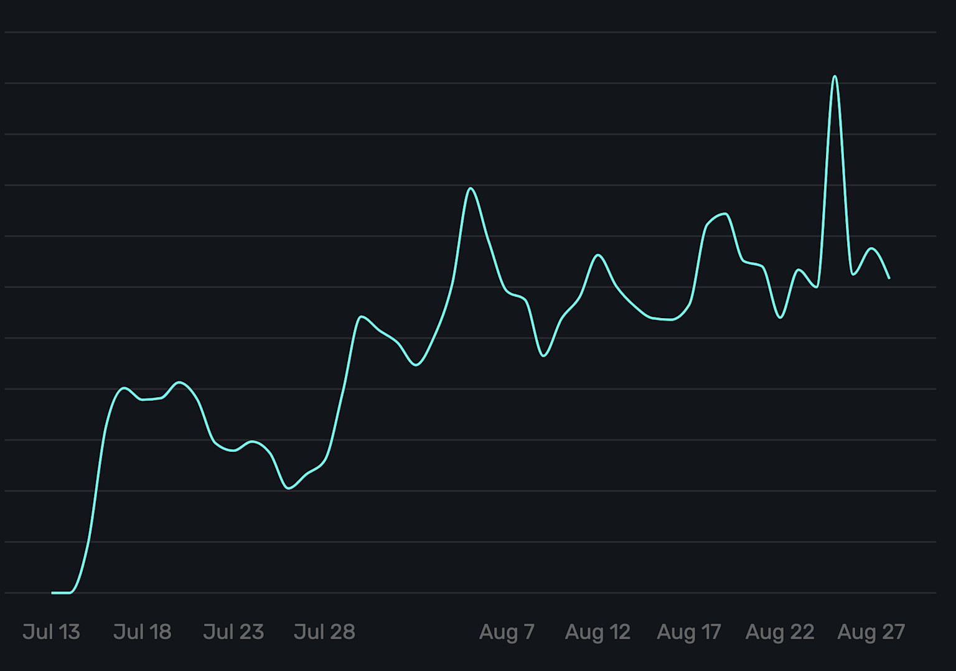Viewport: 956px width, 671px height.
Task: Click the line's flat starting point at the bottom
Action: coord(52,593)
